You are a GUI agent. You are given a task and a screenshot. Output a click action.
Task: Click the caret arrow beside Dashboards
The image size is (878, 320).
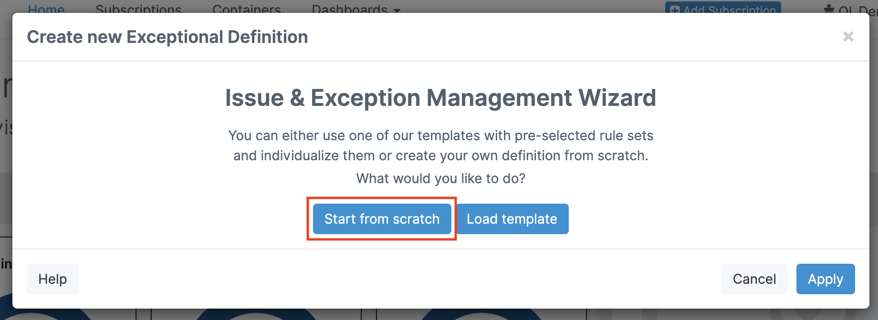pyautogui.click(x=397, y=10)
